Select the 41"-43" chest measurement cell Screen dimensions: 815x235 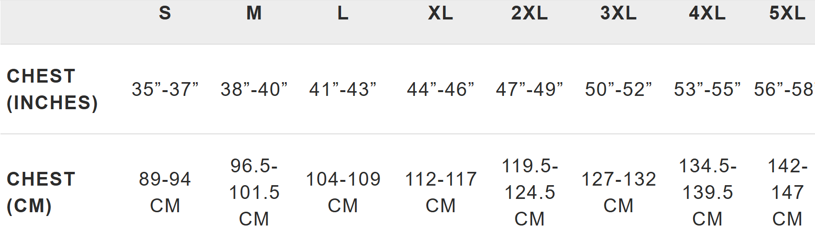pos(343,89)
